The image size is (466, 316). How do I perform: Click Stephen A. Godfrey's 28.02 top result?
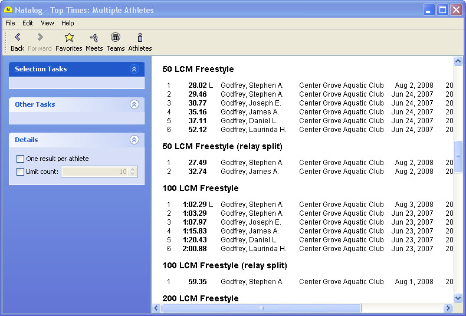[x=197, y=85]
